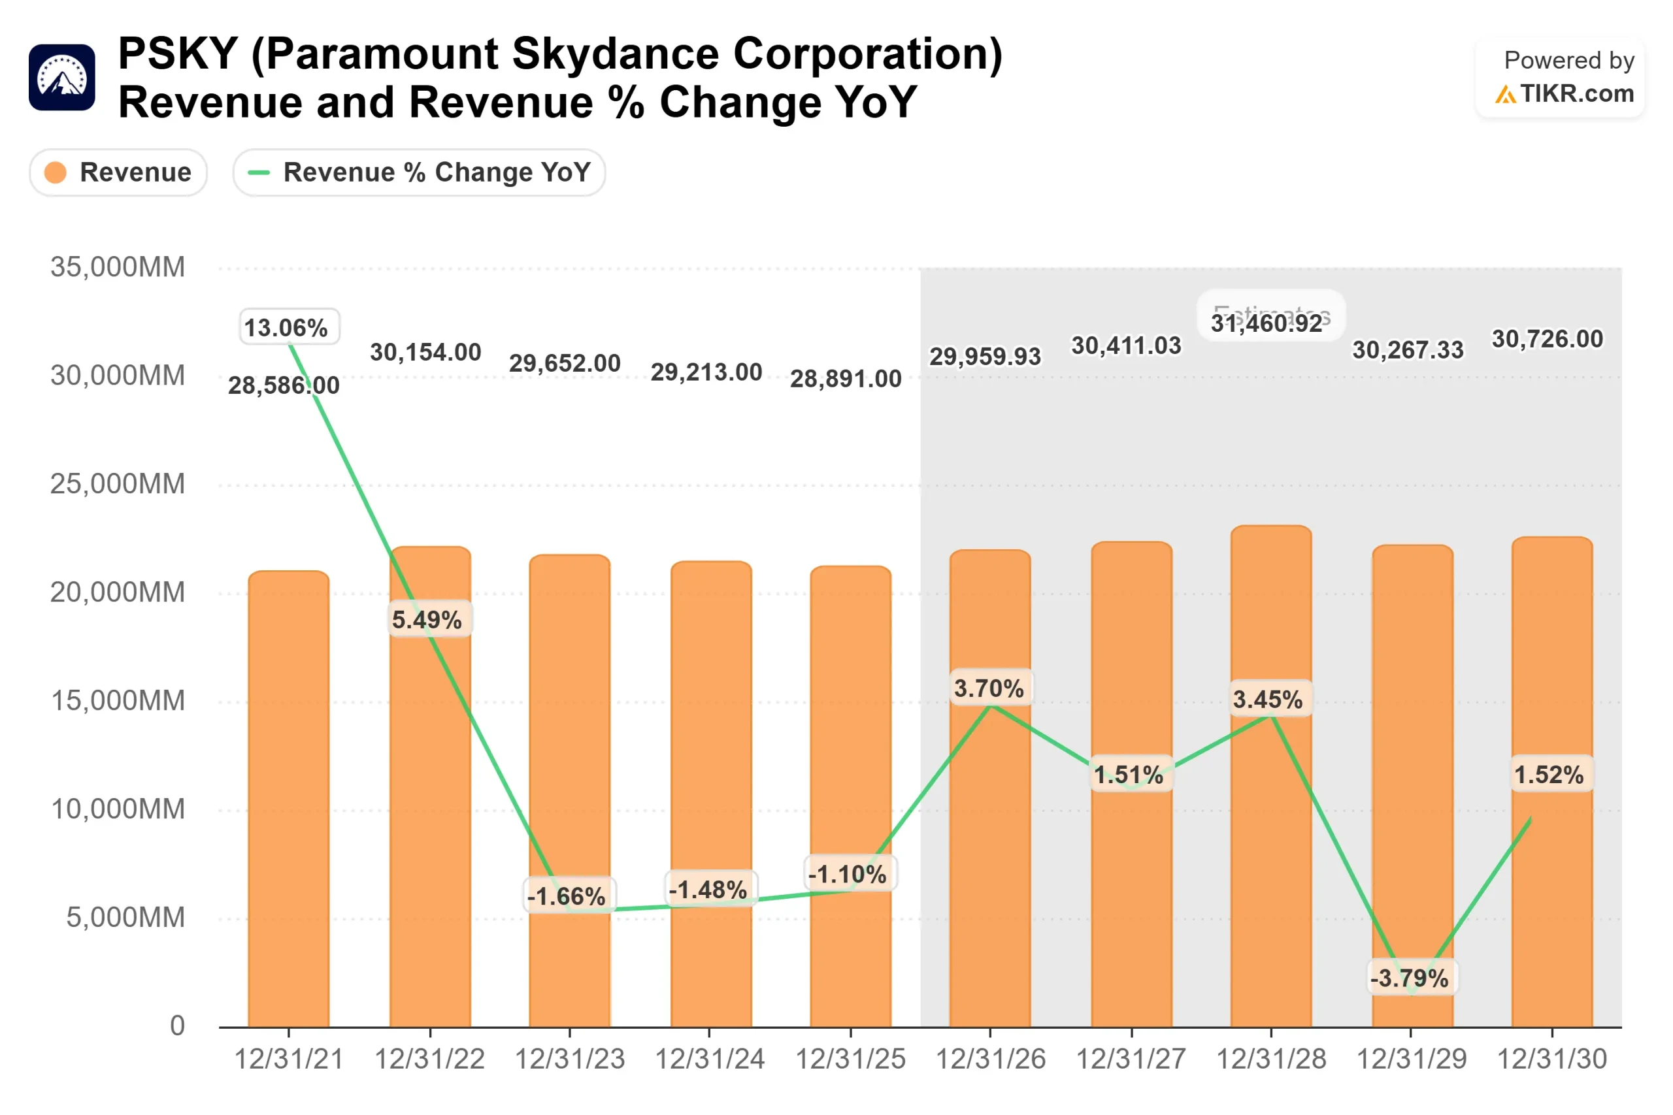Select the 12/31/30 axis label

click(x=1553, y=1059)
